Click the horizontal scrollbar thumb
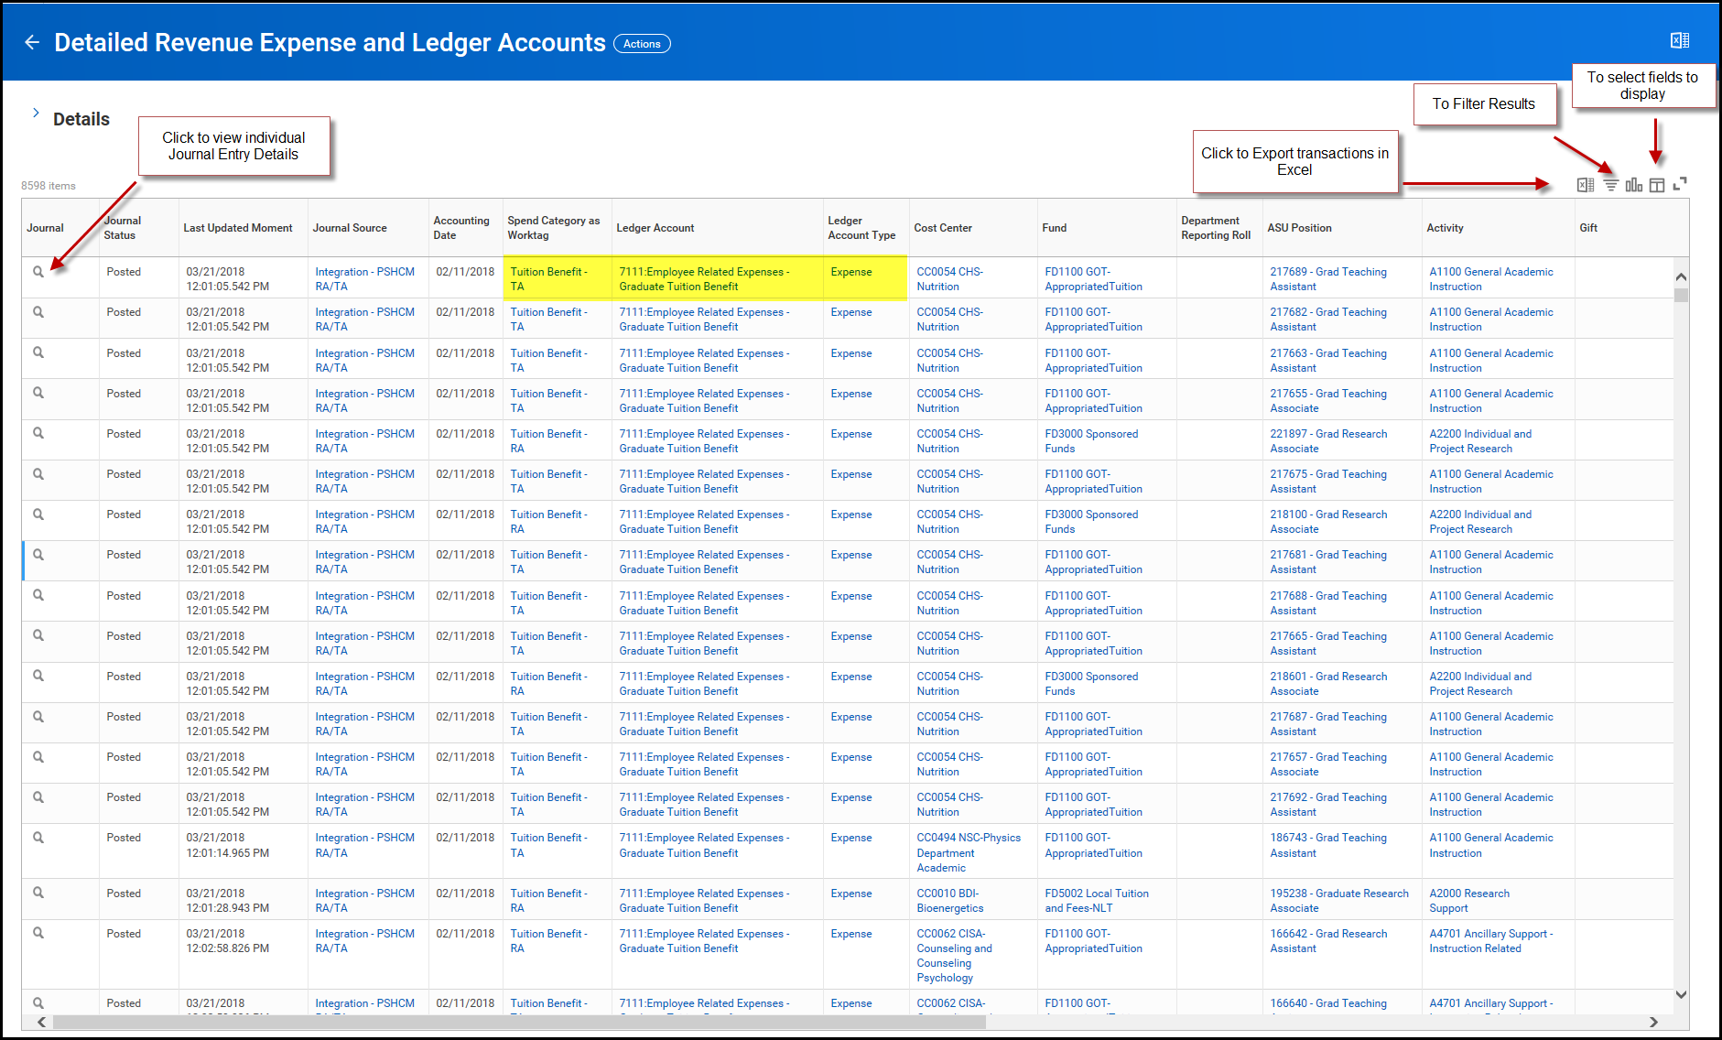The height and width of the screenshot is (1040, 1722). point(519,1022)
